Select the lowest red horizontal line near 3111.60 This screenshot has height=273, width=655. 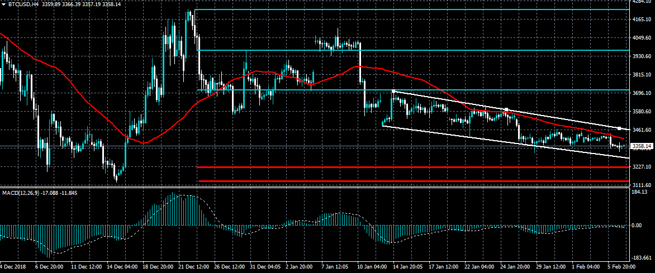click(x=414, y=181)
